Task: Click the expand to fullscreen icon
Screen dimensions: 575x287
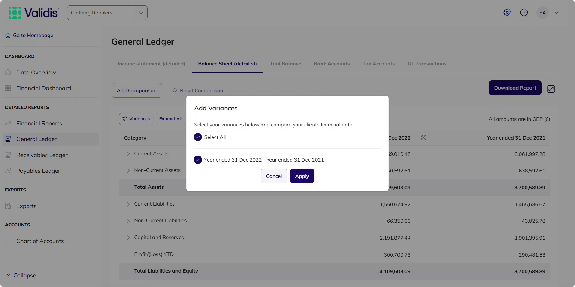Action: point(551,89)
